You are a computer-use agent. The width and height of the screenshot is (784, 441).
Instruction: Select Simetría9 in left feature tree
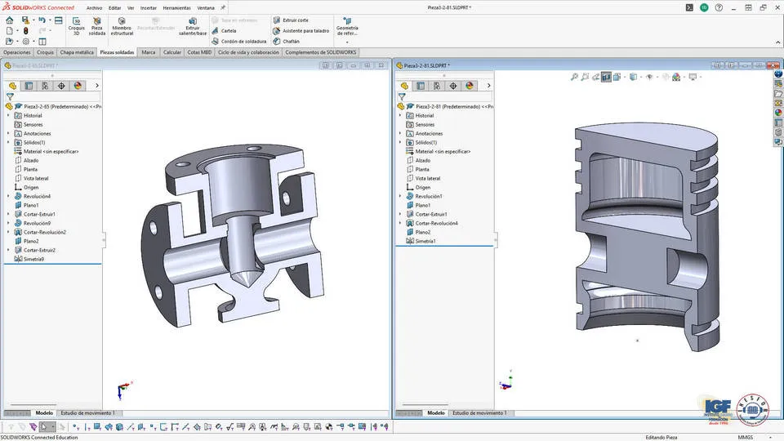tap(29, 259)
